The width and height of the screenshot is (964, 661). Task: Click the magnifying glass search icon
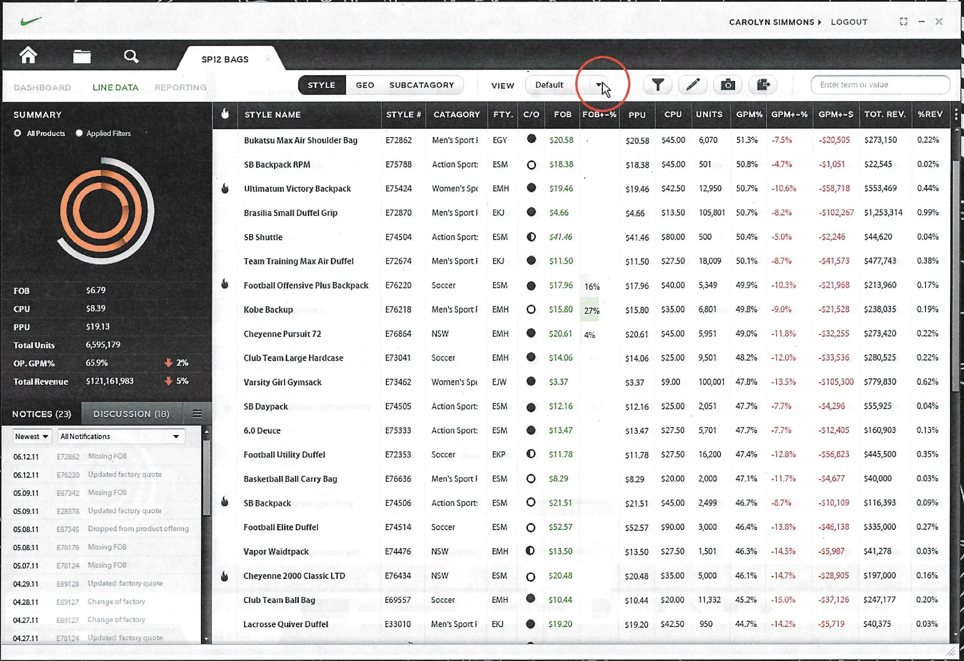(x=131, y=56)
